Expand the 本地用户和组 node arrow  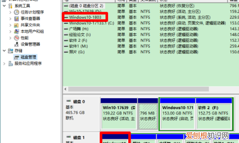coord(10,31)
